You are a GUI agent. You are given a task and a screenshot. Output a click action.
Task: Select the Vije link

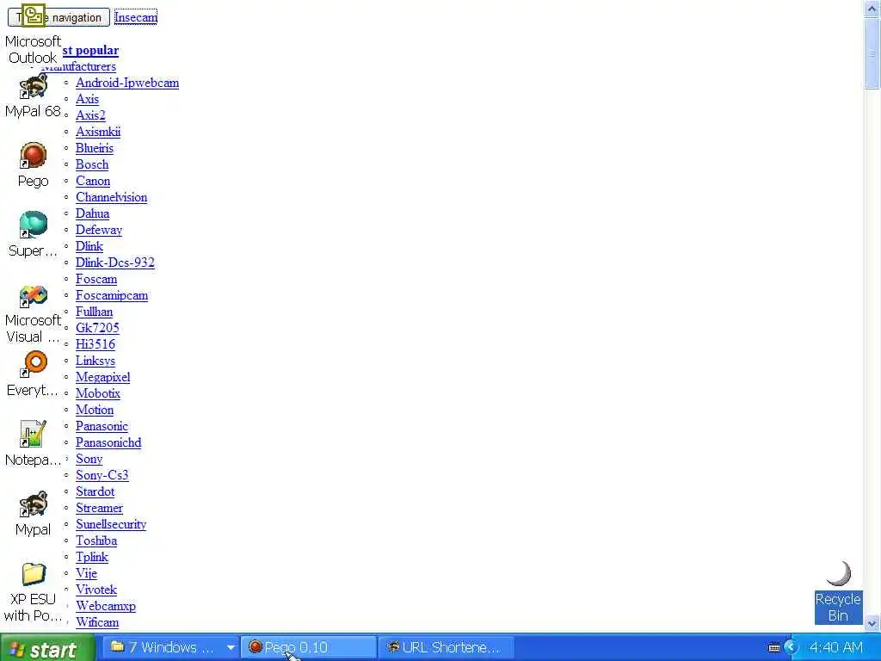tap(87, 572)
